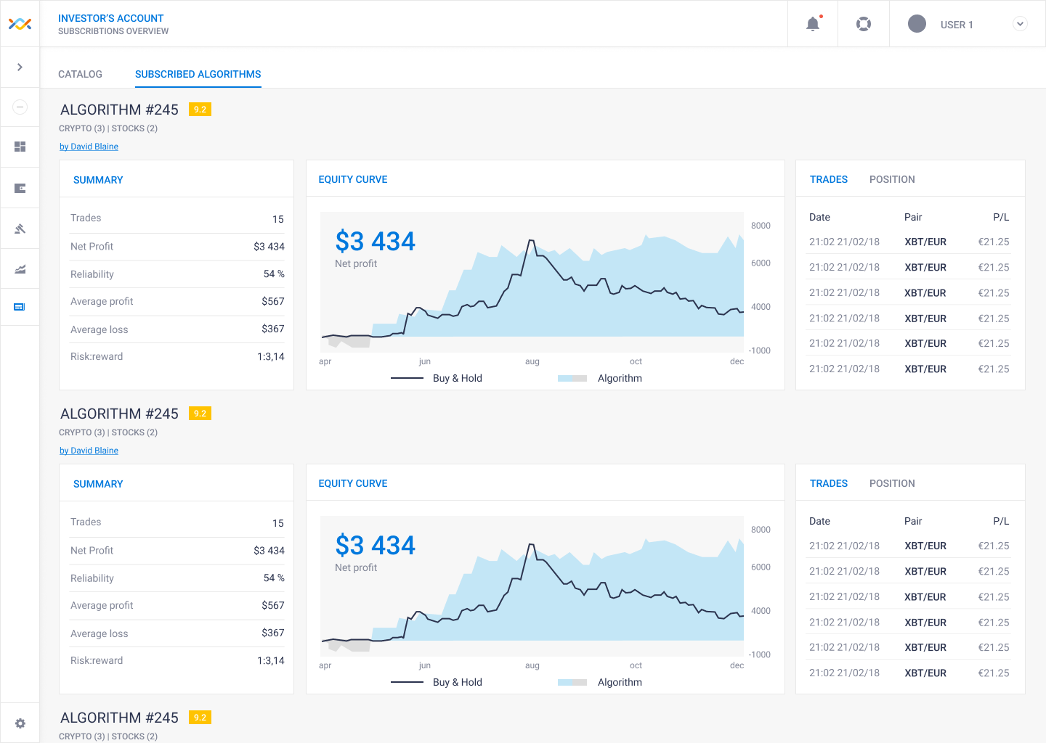The width and height of the screenshot is (1046, 743).
Task: Open POSITION tab in the second algorithm card
Action: 892,483
